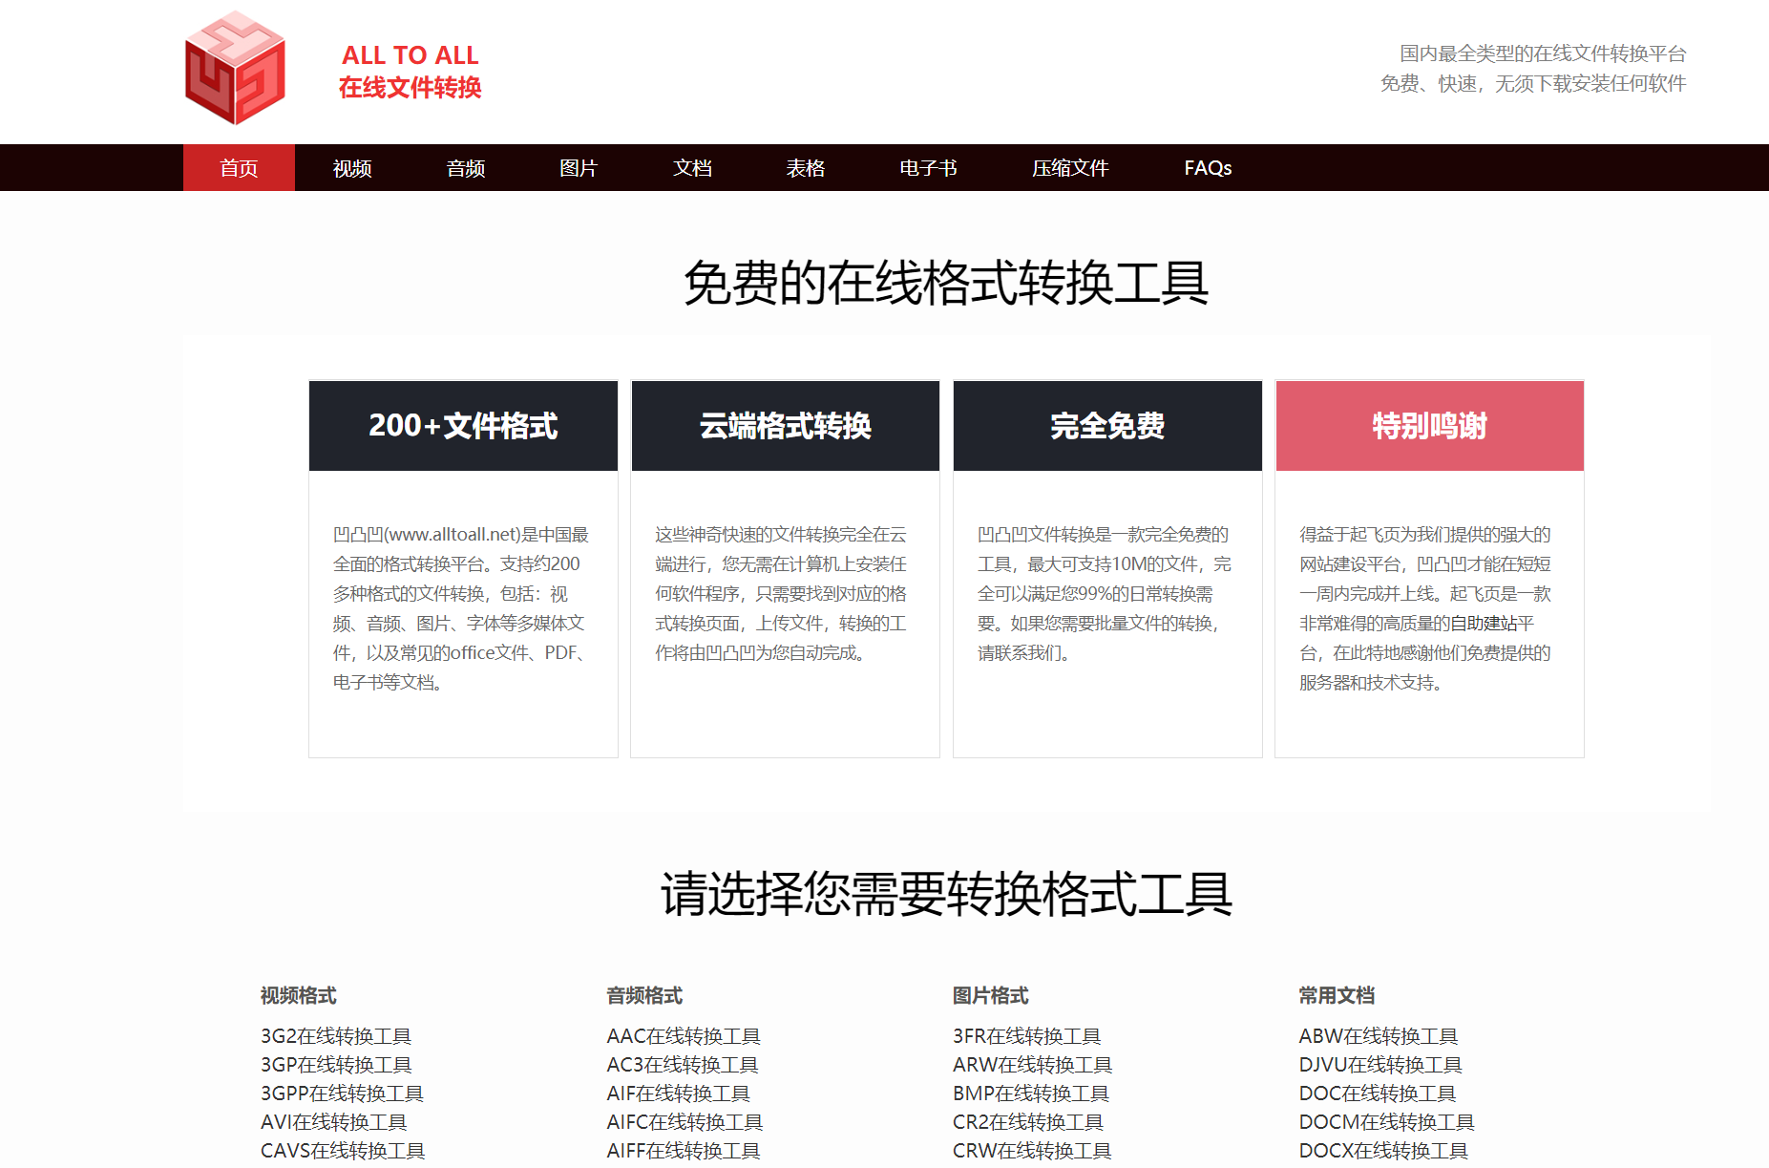The height and width of the screenshot is (1168, 1769).
Task: Click the 特别鸣谢 card header
Action: (1430, 426)
